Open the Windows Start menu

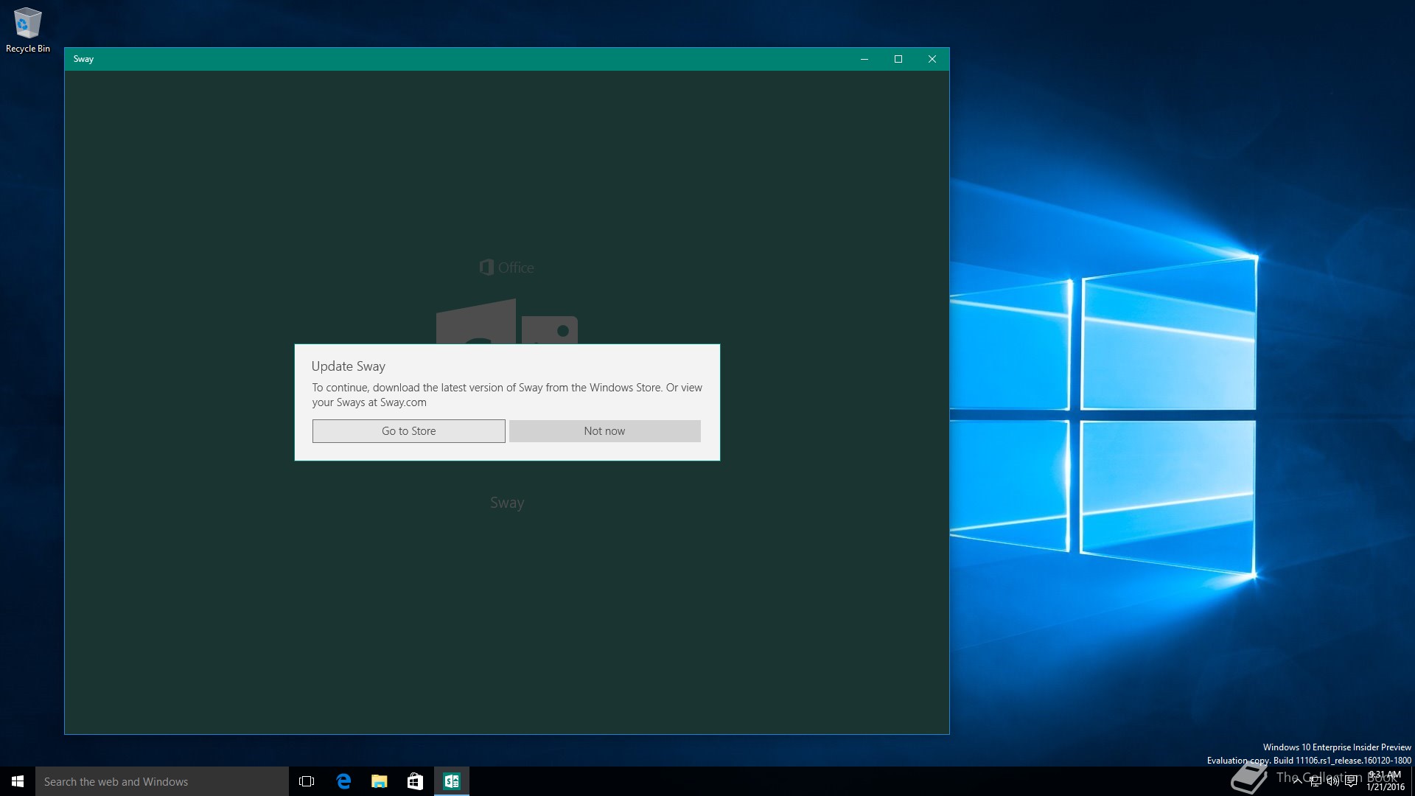point(18,781)
